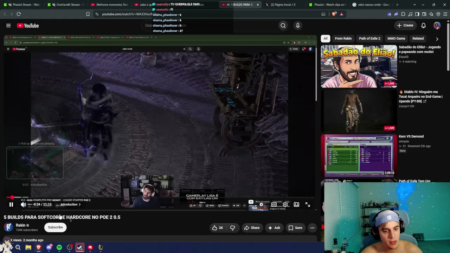
Task: Subscribe to the Rakin channel
Action: tap(55, 227)
